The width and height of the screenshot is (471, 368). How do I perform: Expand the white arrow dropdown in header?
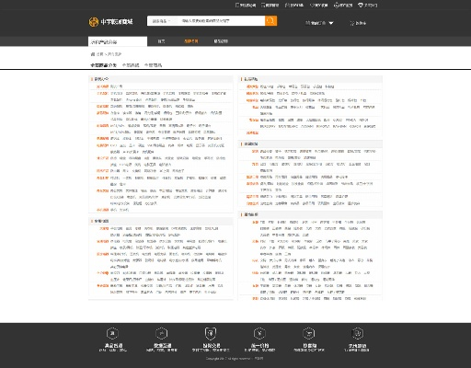331,23
